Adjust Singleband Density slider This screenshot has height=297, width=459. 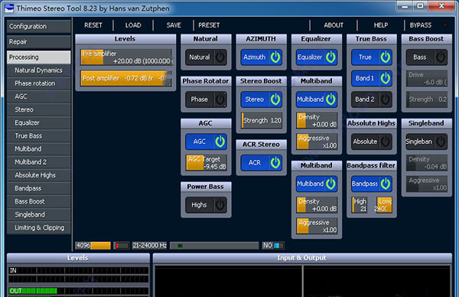point(427,162)
